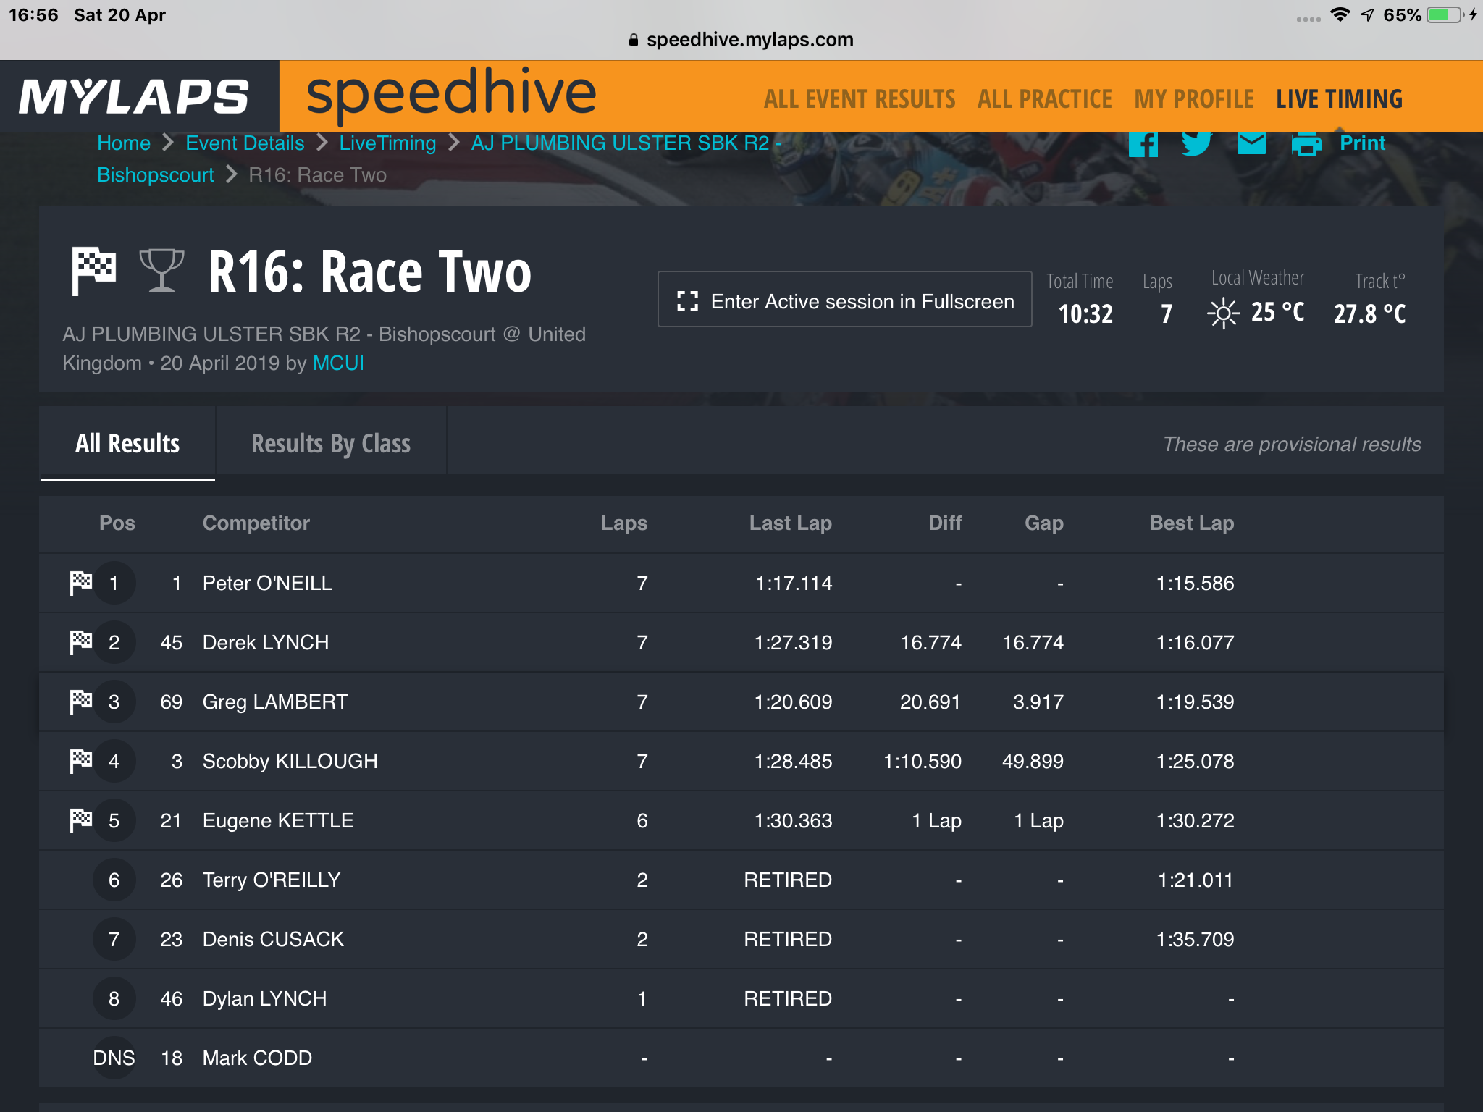Select competitor Denis CUSACK

tap(273, 939)
